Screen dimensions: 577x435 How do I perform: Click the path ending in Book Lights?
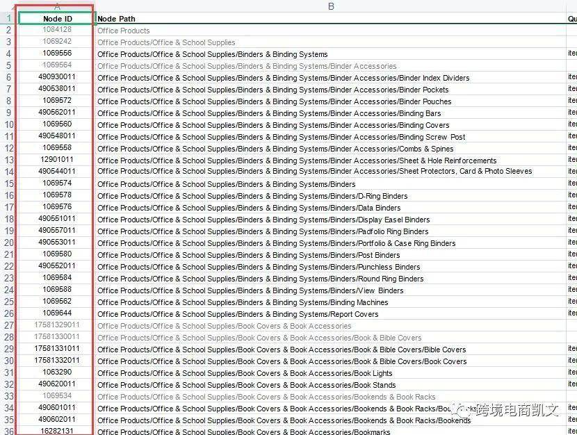click(x=245, y=373)
